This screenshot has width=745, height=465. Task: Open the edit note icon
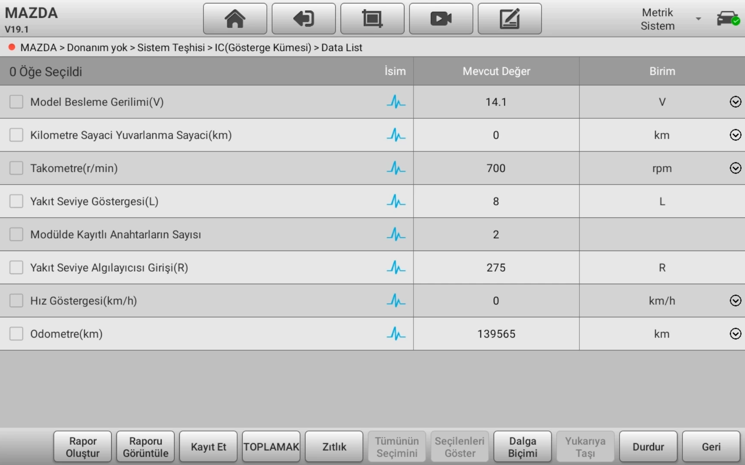510,19
